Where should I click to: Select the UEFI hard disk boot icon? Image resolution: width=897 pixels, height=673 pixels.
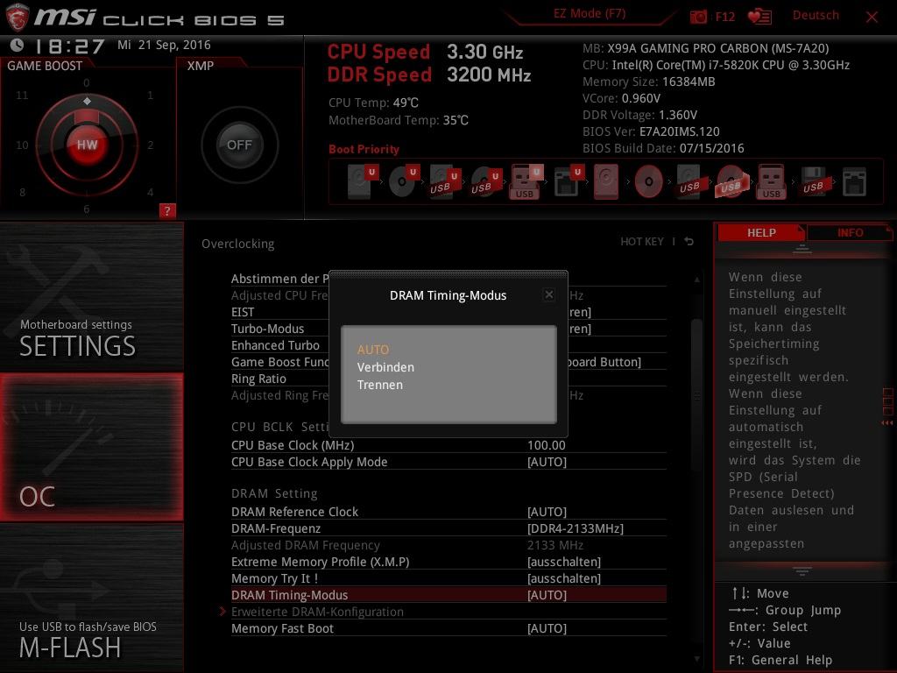(x=364, y=181)
